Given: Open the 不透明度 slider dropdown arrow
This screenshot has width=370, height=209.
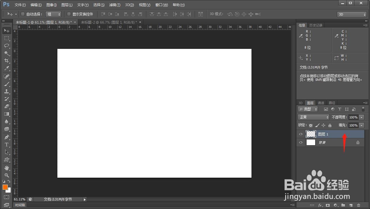Looking at the screenshot, I should (x=362, y=117).
